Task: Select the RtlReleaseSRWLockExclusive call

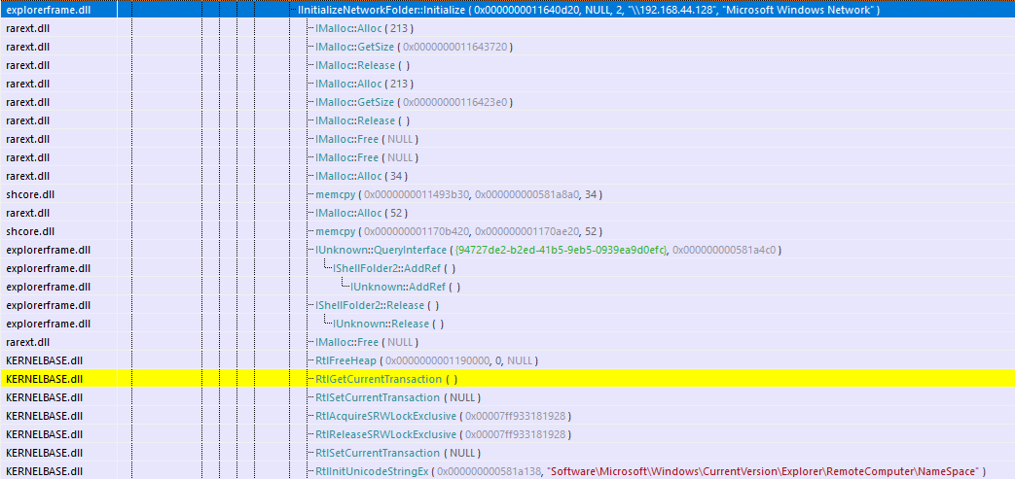Action: coord(443,433)
